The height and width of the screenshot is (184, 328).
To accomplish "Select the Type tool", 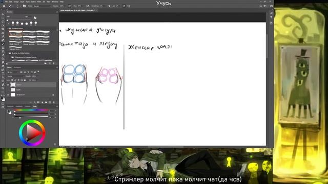I will click(3, 74).
